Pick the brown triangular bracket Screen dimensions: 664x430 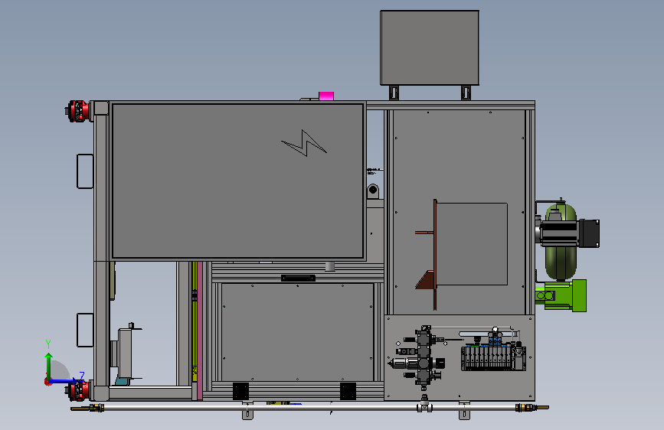pyautogui.click(x=425, y=280)
